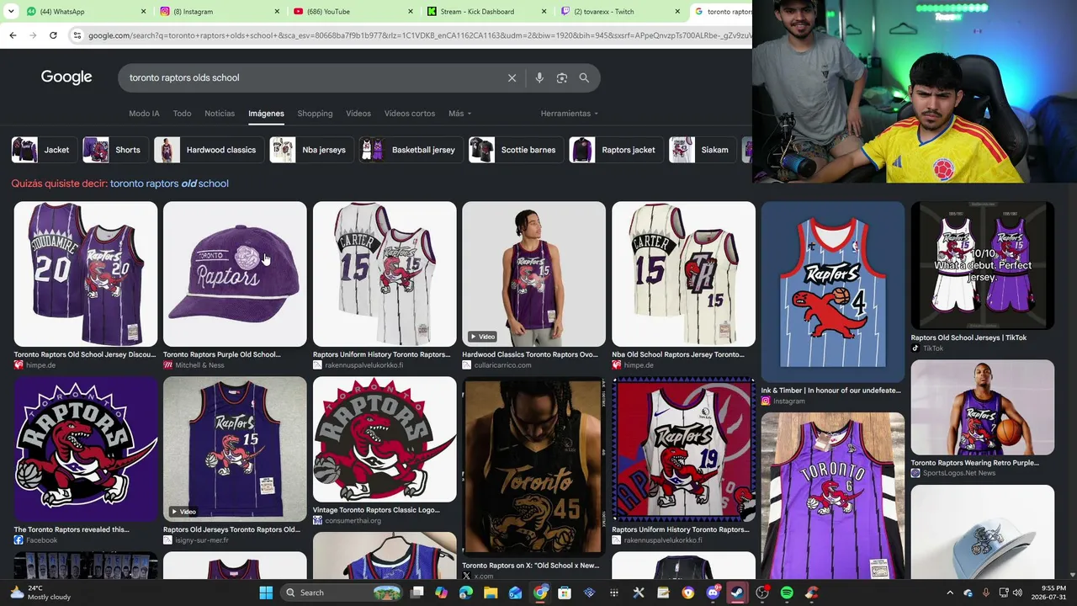Expand the Más dropdown menu

[x=459, y=114]
